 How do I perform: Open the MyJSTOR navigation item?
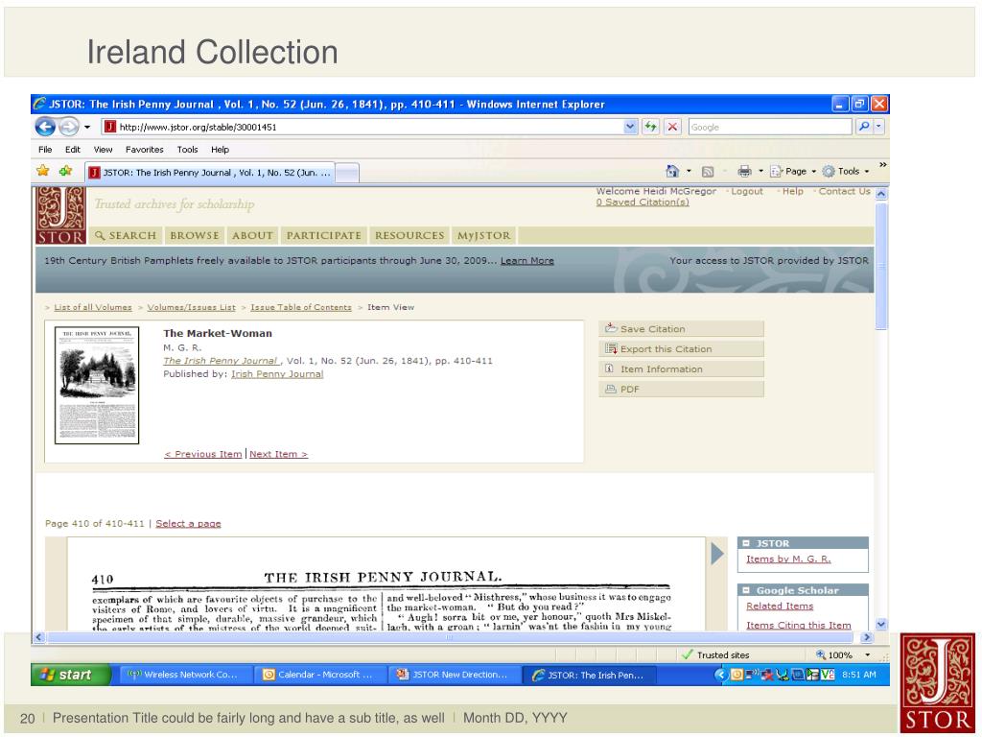pyautogui.click(x=483, y=236)
